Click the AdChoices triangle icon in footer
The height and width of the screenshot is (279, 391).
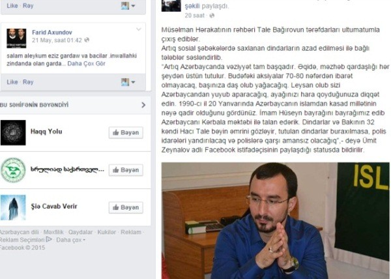point(49,239)
